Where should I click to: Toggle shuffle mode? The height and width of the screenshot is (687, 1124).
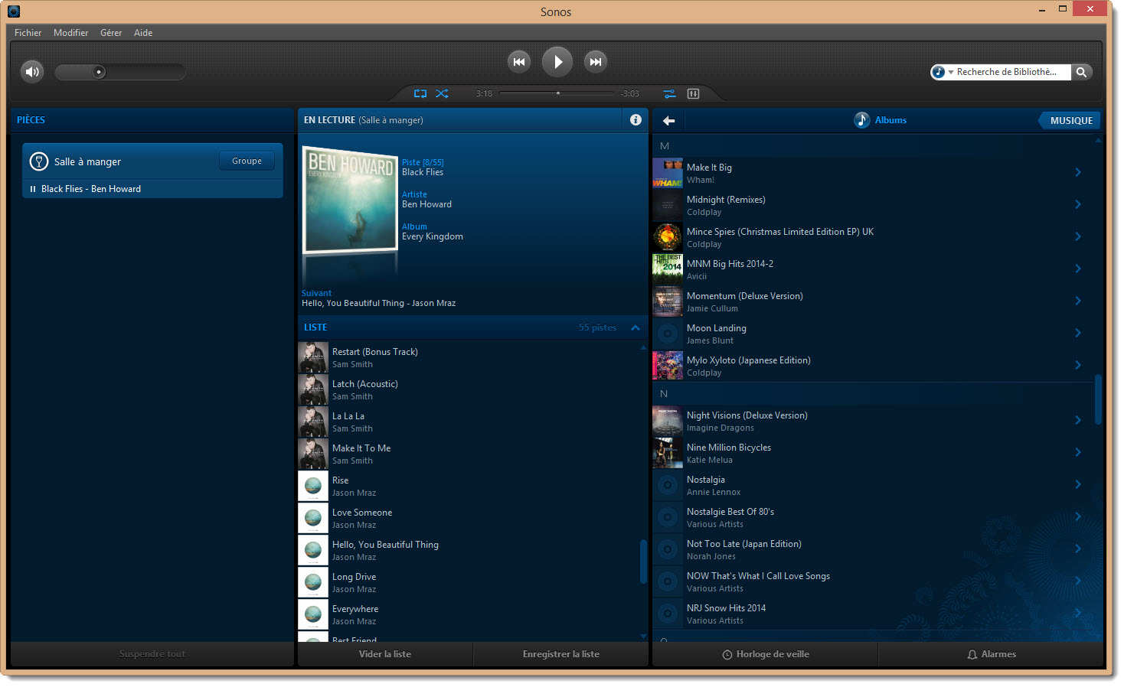tap(442, 93)
